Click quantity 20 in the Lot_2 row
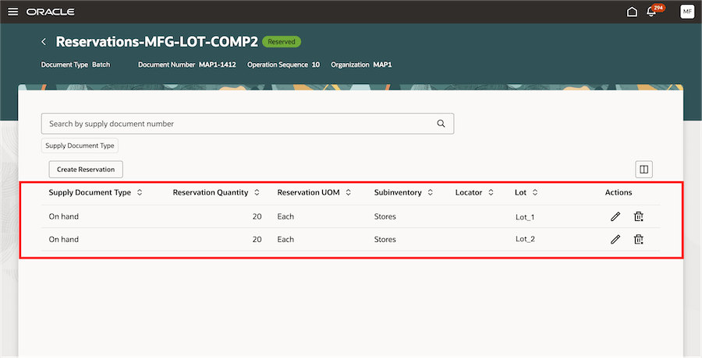Viewport: 702px width, 358px height. pyautogui.click(x=257, y=239)
